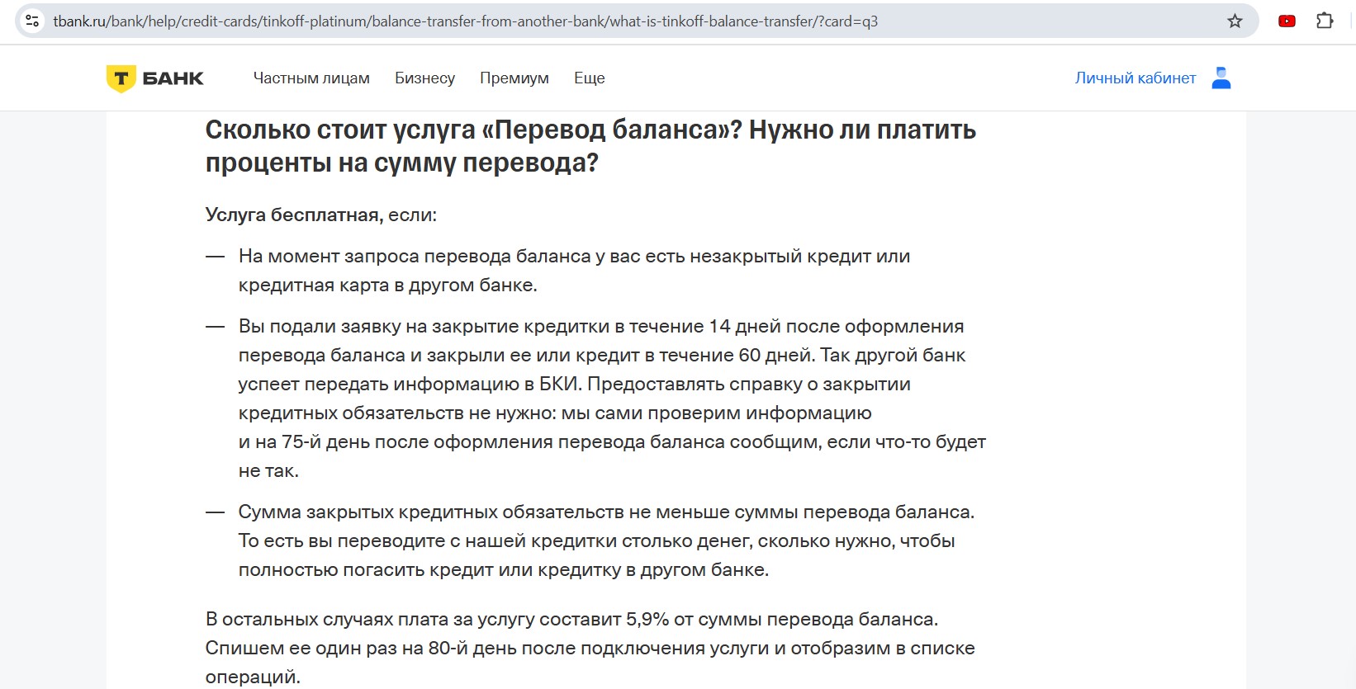This screenshot has width=1356, height=689.
Task: Bookmark this page with the star icon
Action: coord(1235,21)
